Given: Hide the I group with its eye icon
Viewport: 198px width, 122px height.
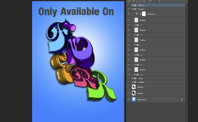Looking at the screenshot, I should (129, 45).
